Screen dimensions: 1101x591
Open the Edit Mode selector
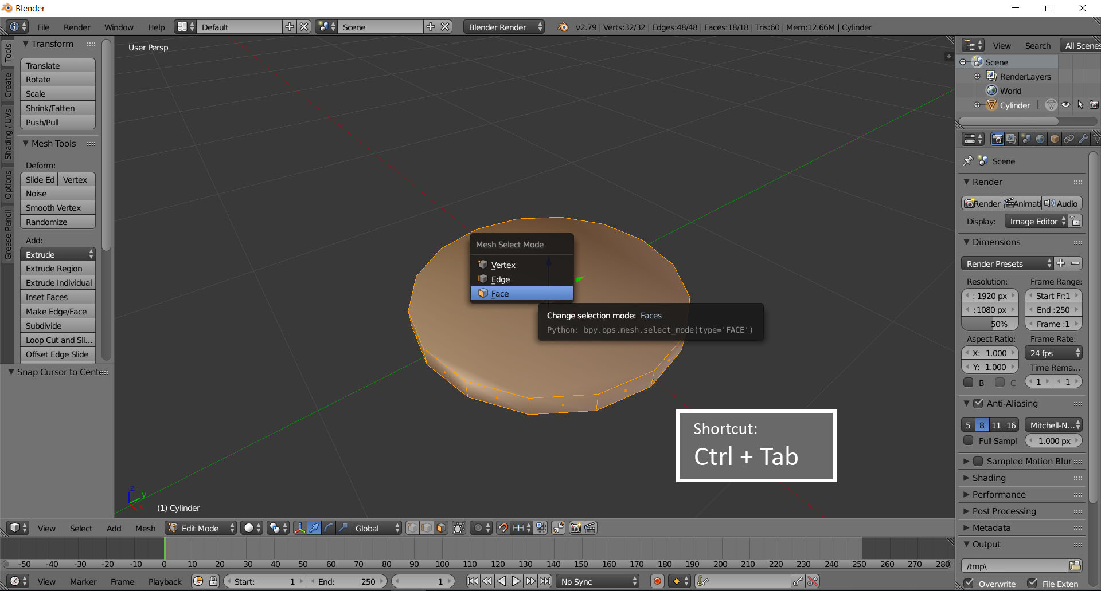pyautogui.click(x=201, y=528)
